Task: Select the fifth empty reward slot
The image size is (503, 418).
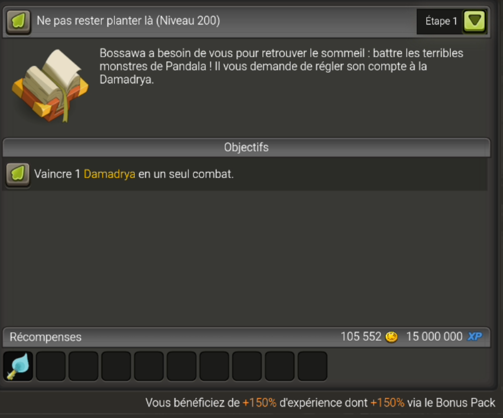Action: point(182,366)
